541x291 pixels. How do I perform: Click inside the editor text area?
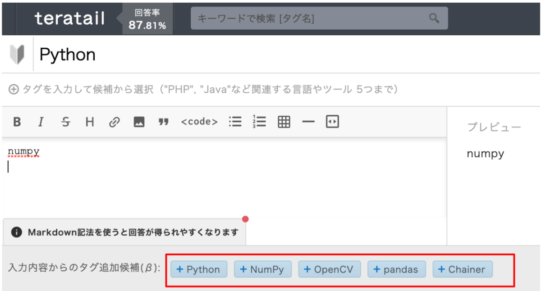[x=224, y=178]
